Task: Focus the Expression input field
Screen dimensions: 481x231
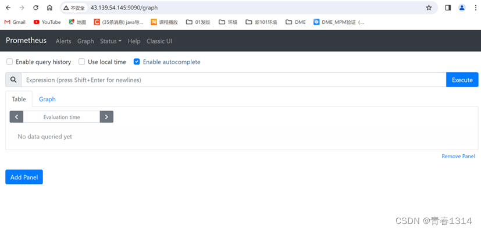Action: [233, 80]
